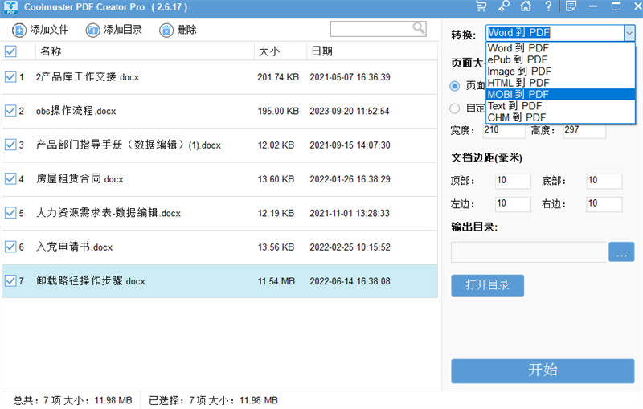Click the add file icon (添加文件)

click(18, 30)
